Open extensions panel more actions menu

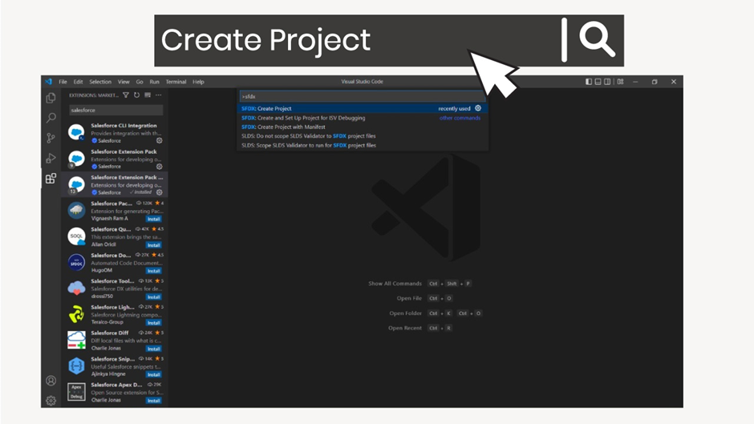tap(159, 95)
